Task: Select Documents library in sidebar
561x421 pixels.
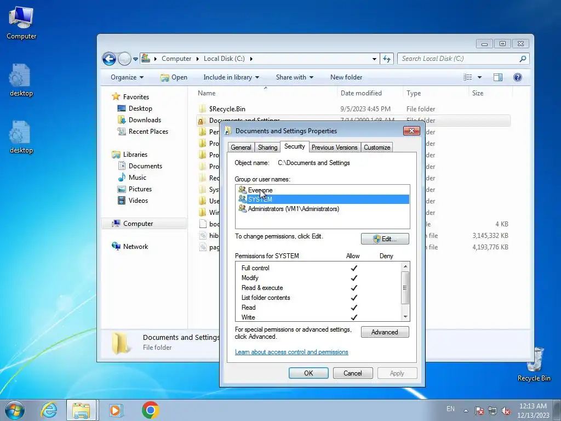Action: click(140, 166)
